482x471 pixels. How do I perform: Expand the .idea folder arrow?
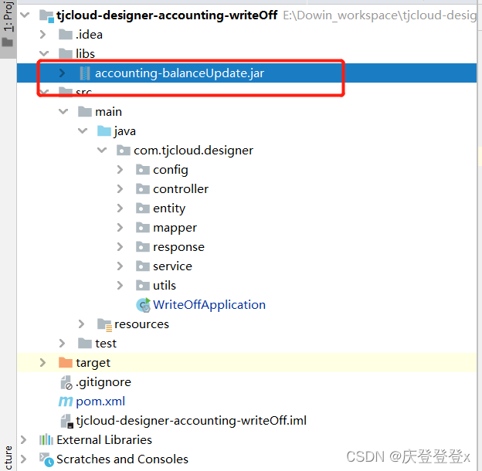tap(43, 35)
